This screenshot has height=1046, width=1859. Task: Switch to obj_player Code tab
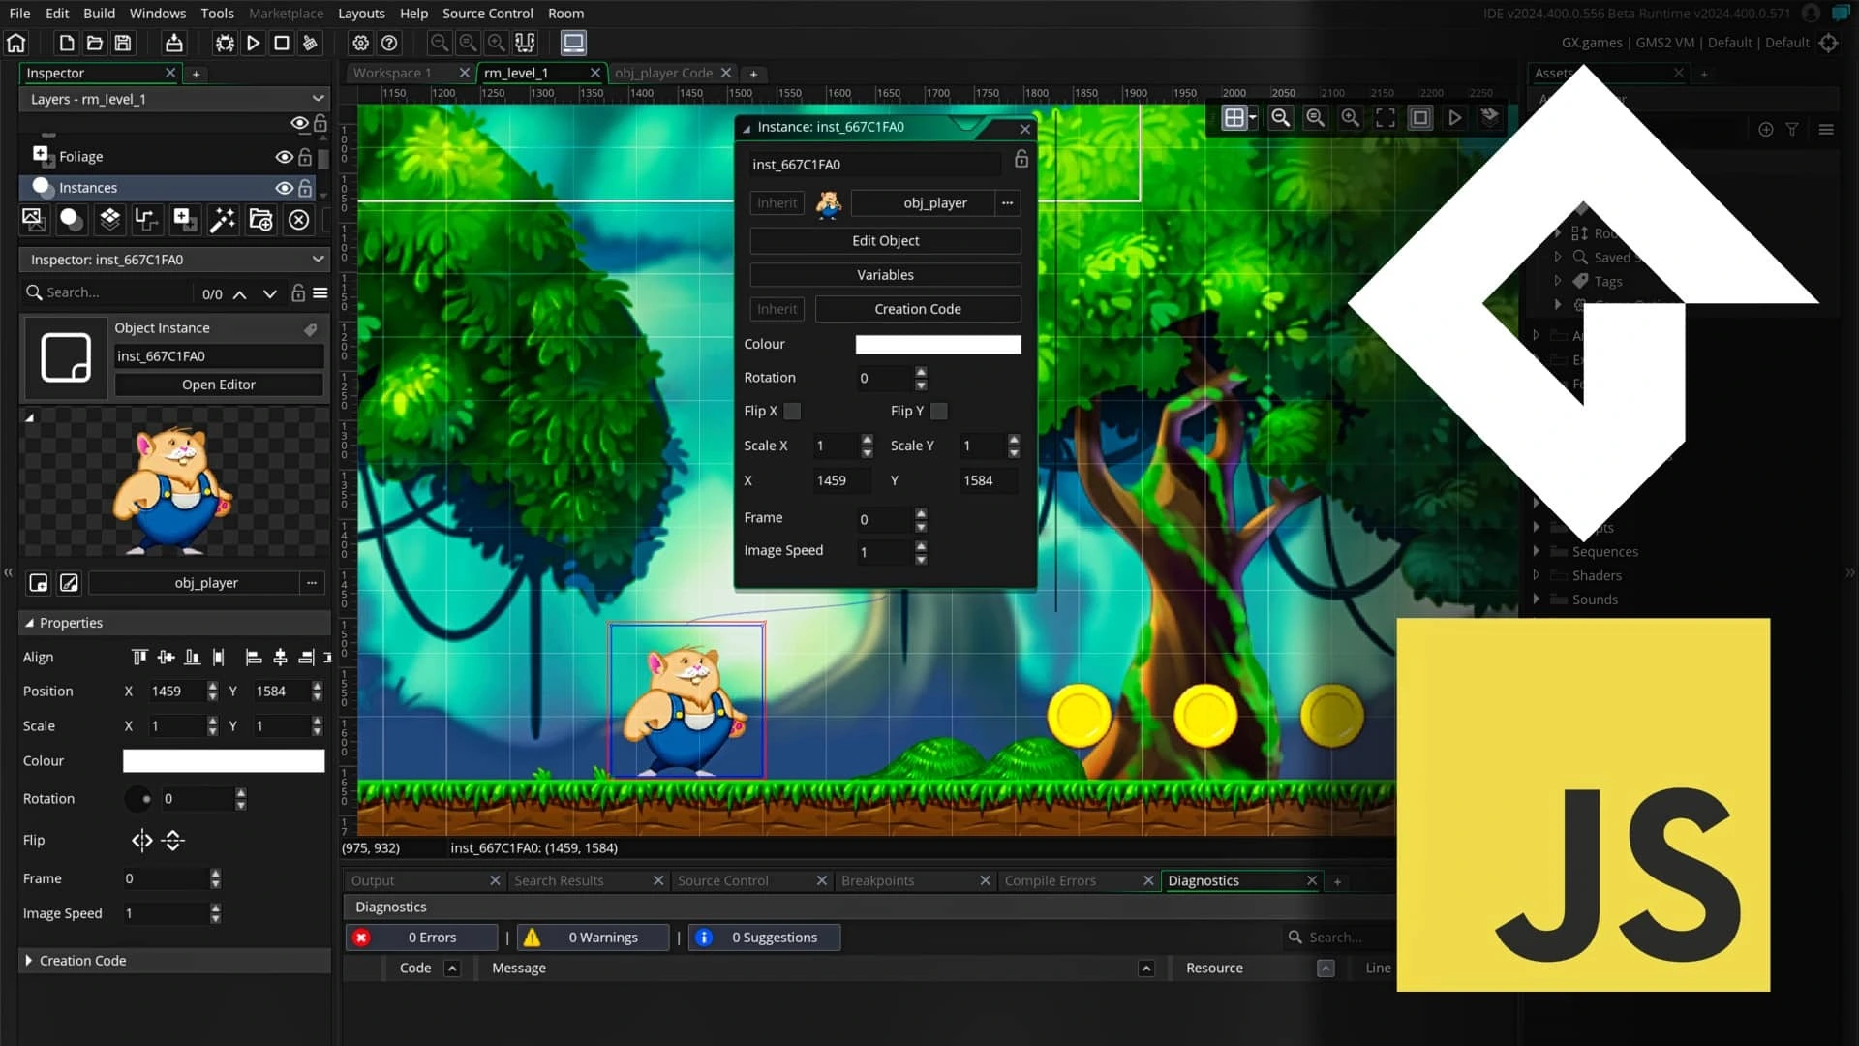(663, 73)
